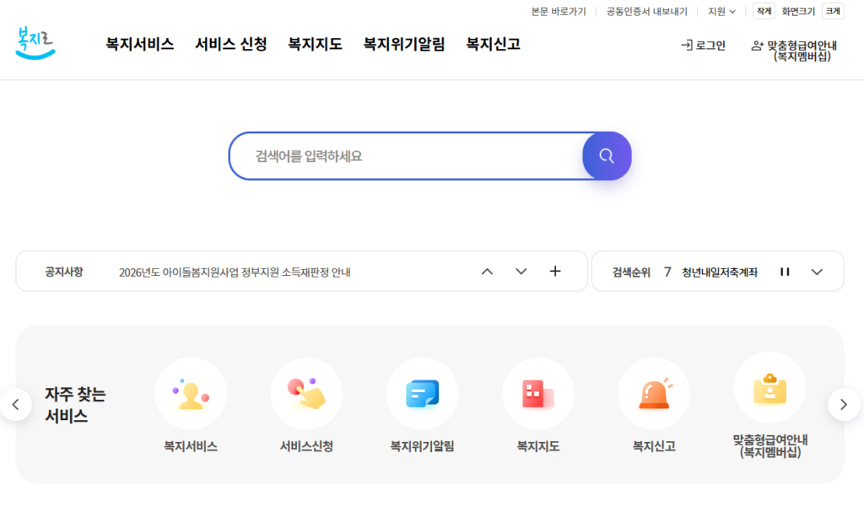Image resolution: width=864 pixels, height=523 pixels.
Task: Click the 복지지도 shortcut label
Action: coord(537,446)
